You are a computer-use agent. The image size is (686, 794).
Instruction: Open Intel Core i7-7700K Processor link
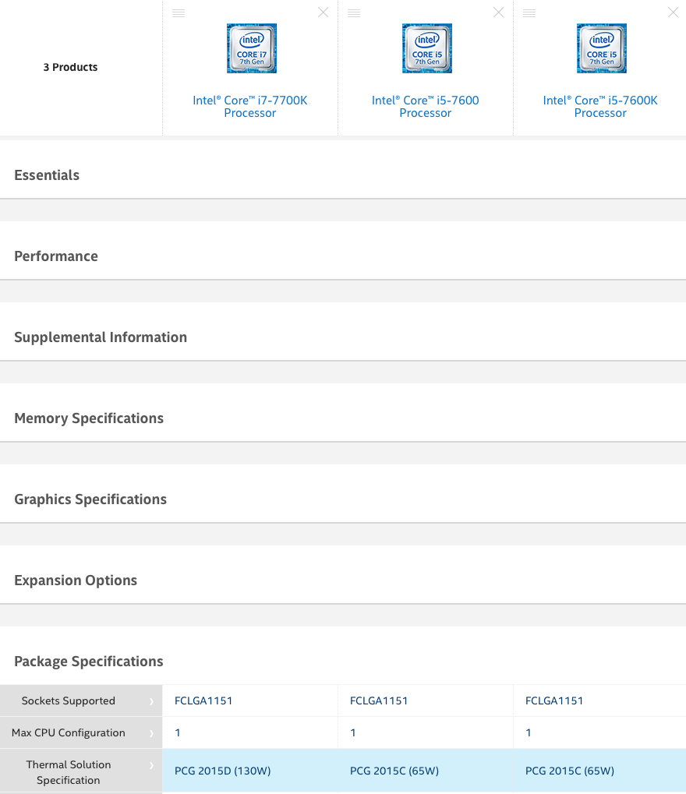(x=249, y=106)
